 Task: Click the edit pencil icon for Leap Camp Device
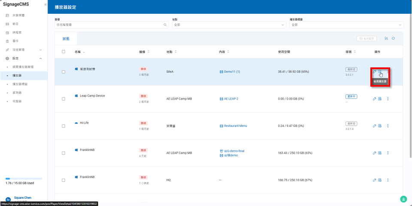(374, 99)
